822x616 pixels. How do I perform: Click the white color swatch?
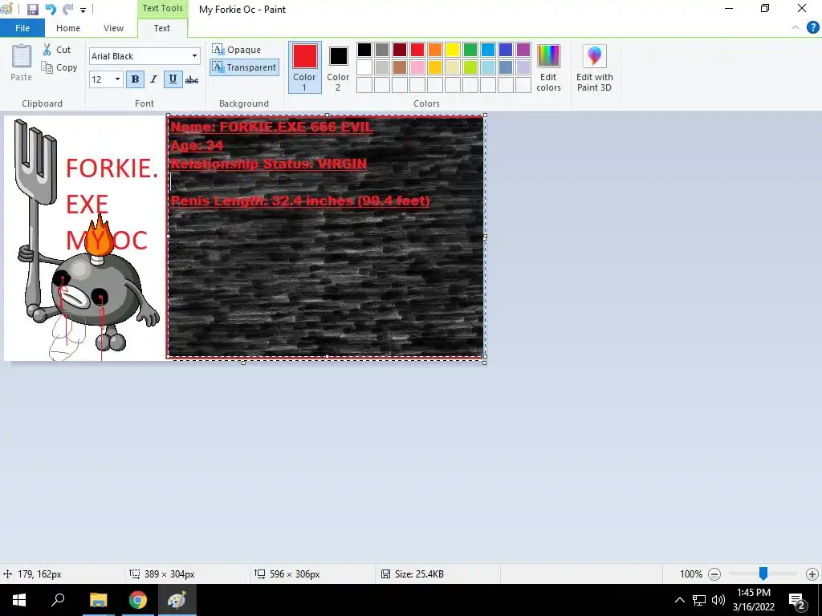point(364,67)
